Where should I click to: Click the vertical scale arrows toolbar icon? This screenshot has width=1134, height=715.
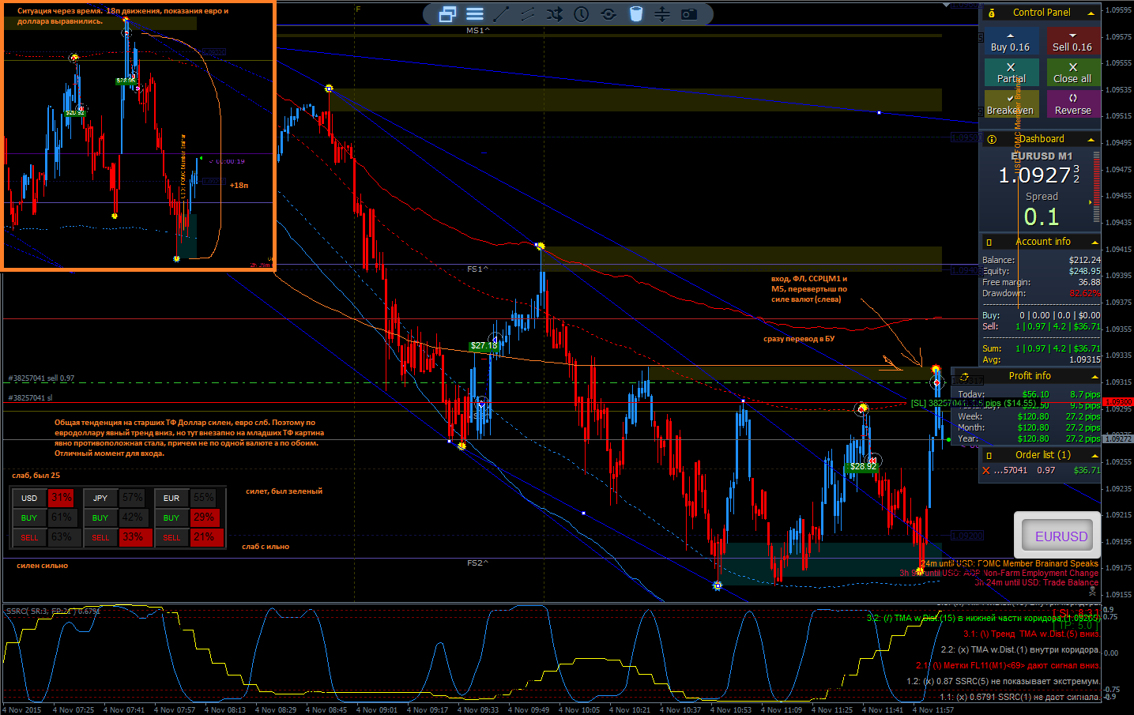click(x=662, y=14)
